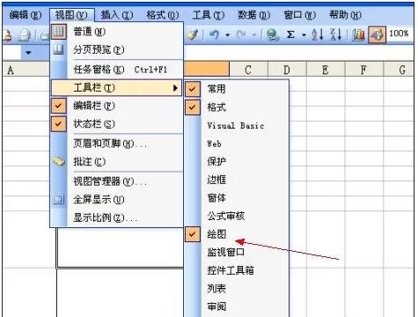Click the Sort Ascending A-Z icon
Image resolution: width=418 pixels, height=317 pixels.
click(318, 34)
